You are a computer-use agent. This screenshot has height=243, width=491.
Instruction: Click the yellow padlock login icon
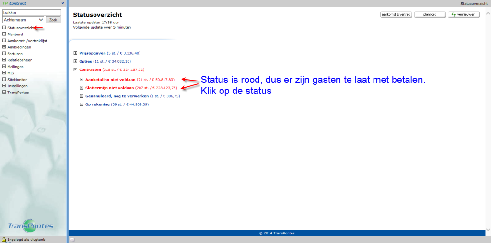coord(4,239)
